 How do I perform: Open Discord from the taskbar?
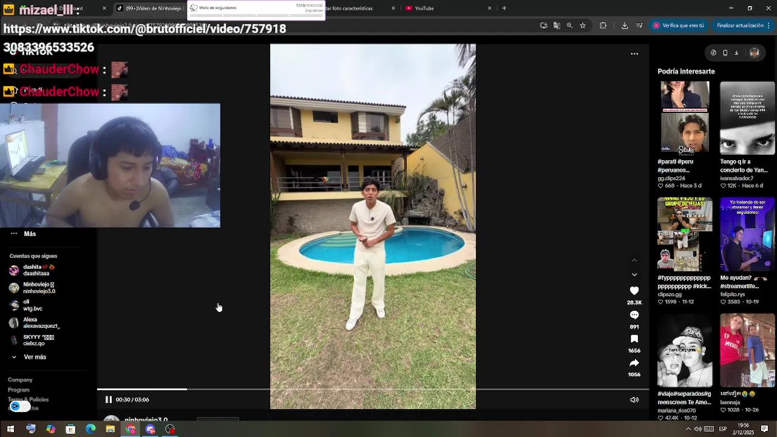(x=151, y=429)
